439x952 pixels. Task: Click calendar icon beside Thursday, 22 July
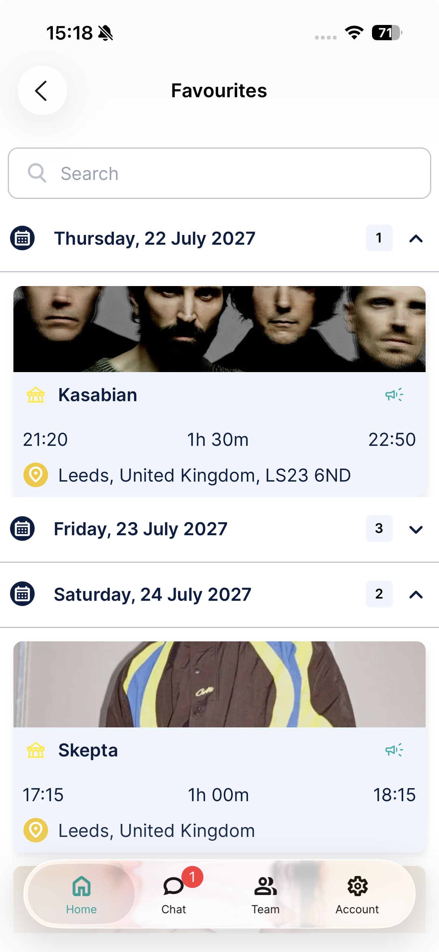pyautogui.click(x=22, y=238)
